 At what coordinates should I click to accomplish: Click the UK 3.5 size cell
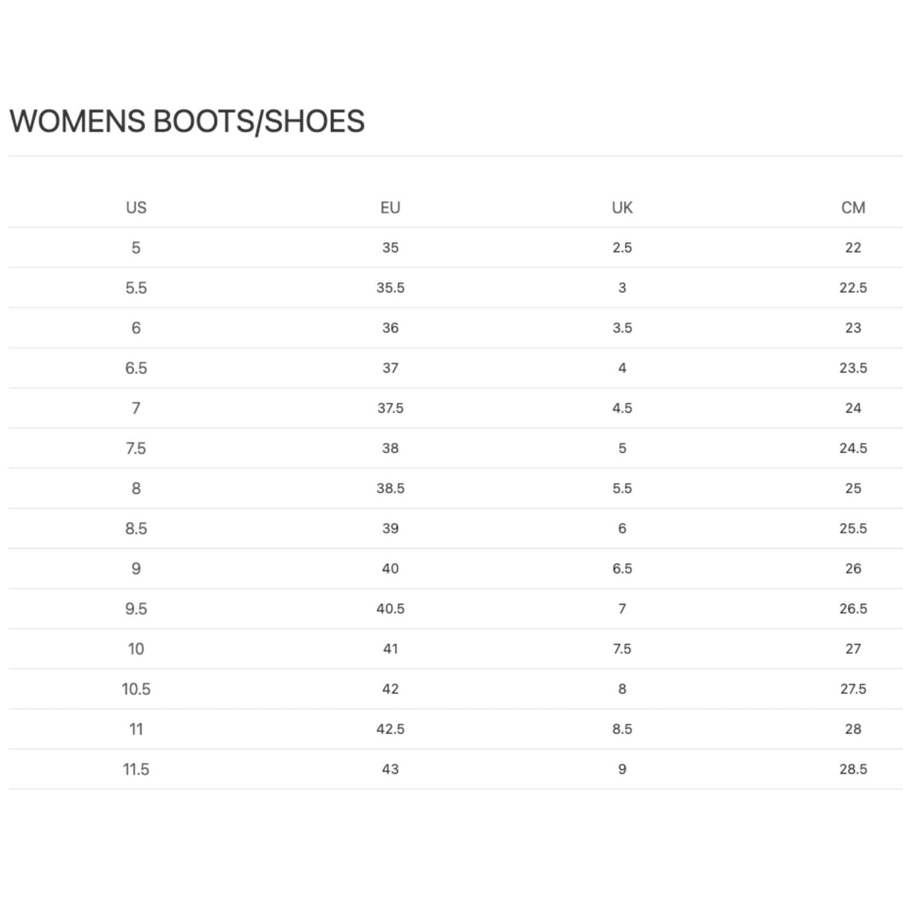(x=622, y=328)
